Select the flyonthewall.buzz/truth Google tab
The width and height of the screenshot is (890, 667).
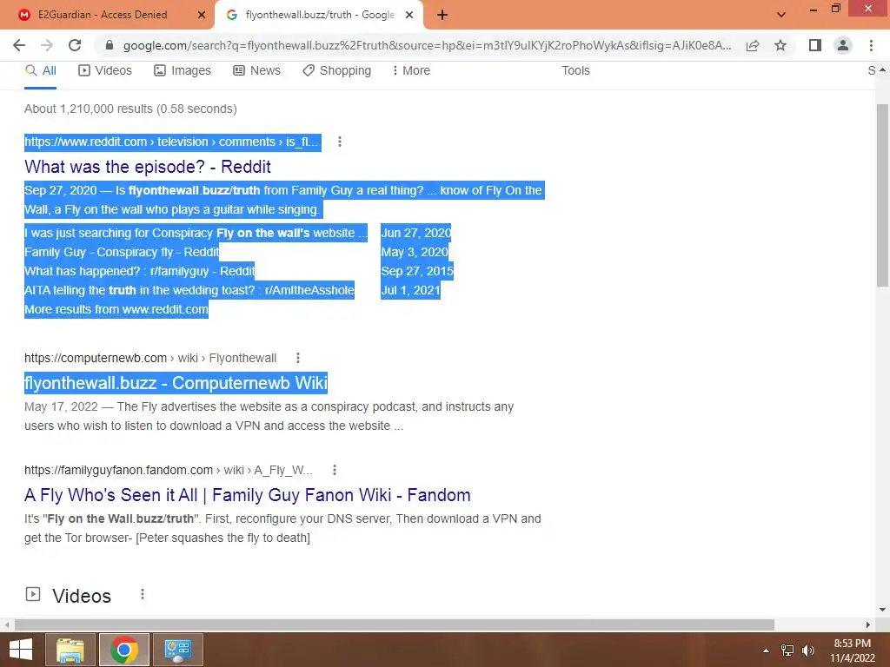click(x=319, y=15)
